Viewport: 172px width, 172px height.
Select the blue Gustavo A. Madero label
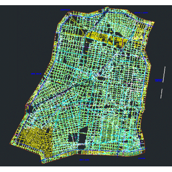[x=141, y=13]
